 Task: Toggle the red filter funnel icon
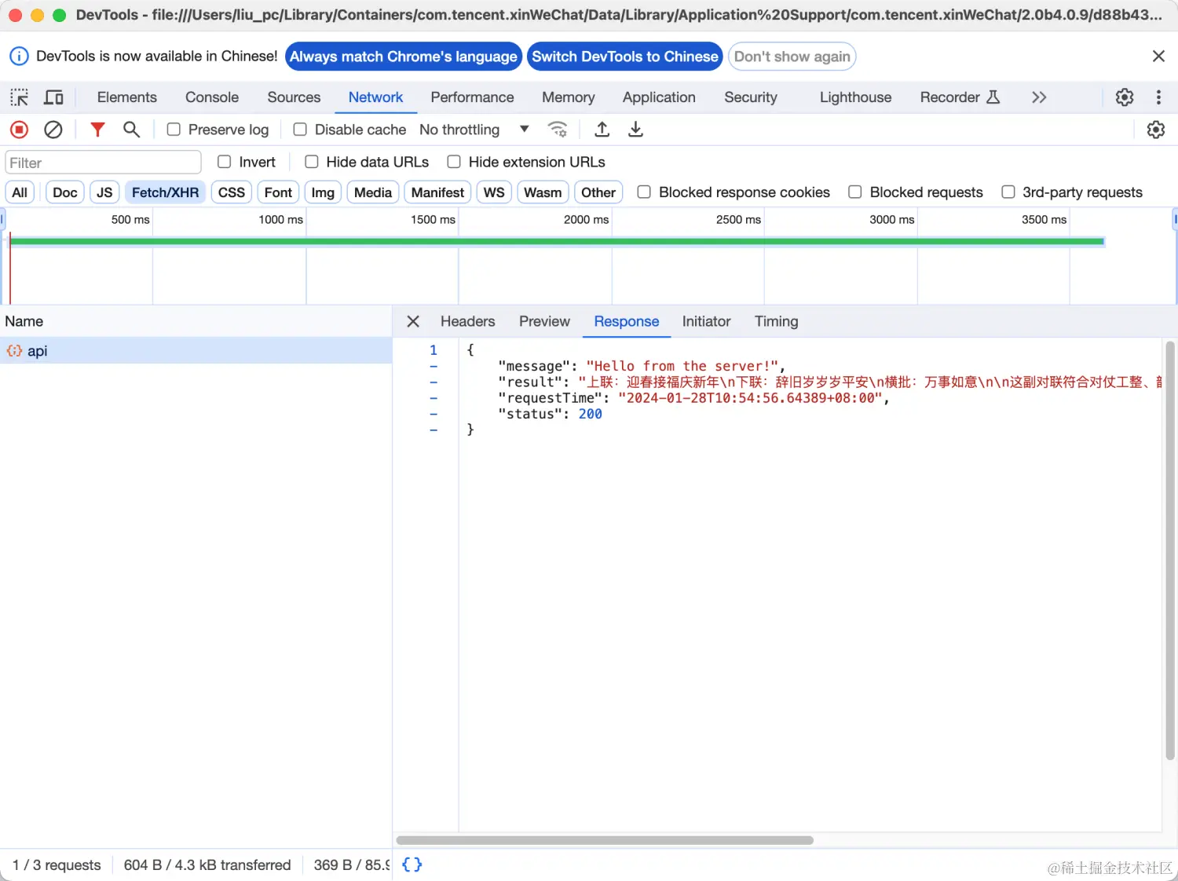coord(97,130)
